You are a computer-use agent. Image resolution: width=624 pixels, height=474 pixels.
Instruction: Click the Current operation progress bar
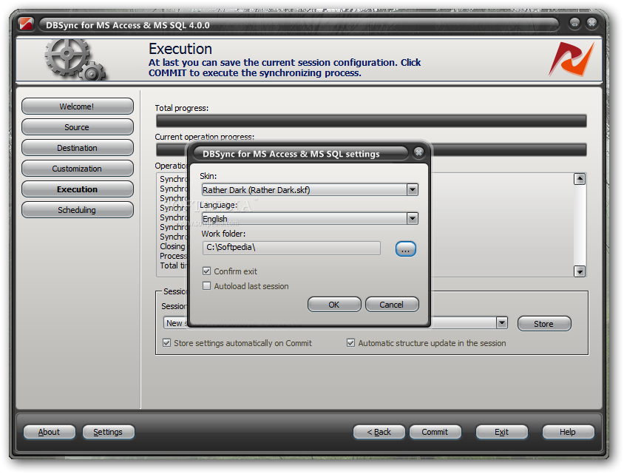click(x=509, y=150)
